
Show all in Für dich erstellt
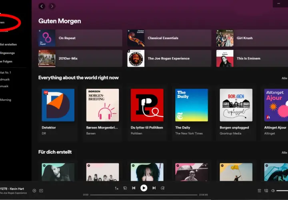pyautogui.click(x=284, y=153)
